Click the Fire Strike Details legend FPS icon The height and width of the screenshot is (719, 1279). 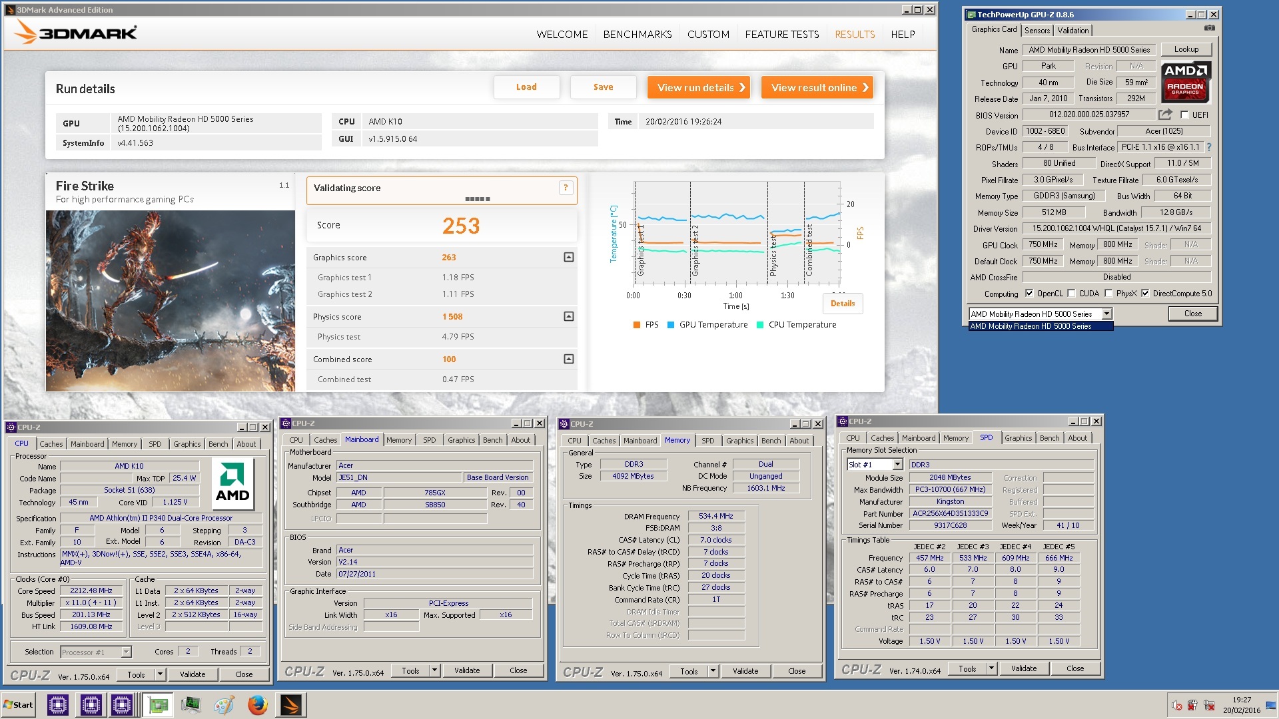[x=637, y=325]
